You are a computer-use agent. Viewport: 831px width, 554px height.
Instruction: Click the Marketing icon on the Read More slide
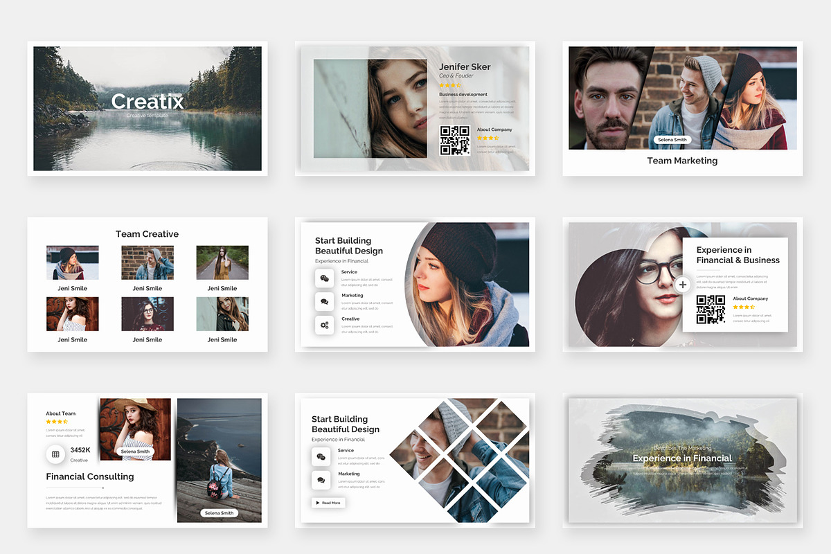pyautogui.click(x=321, y=479)
